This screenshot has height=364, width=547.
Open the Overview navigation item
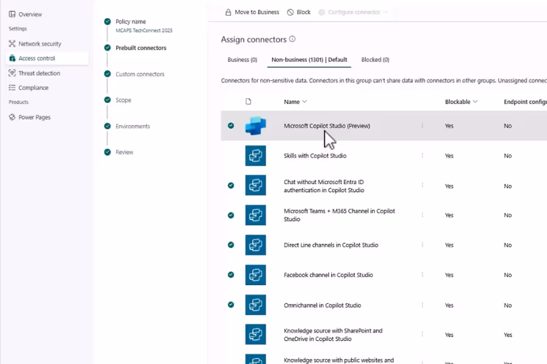(x=30, y=15)
